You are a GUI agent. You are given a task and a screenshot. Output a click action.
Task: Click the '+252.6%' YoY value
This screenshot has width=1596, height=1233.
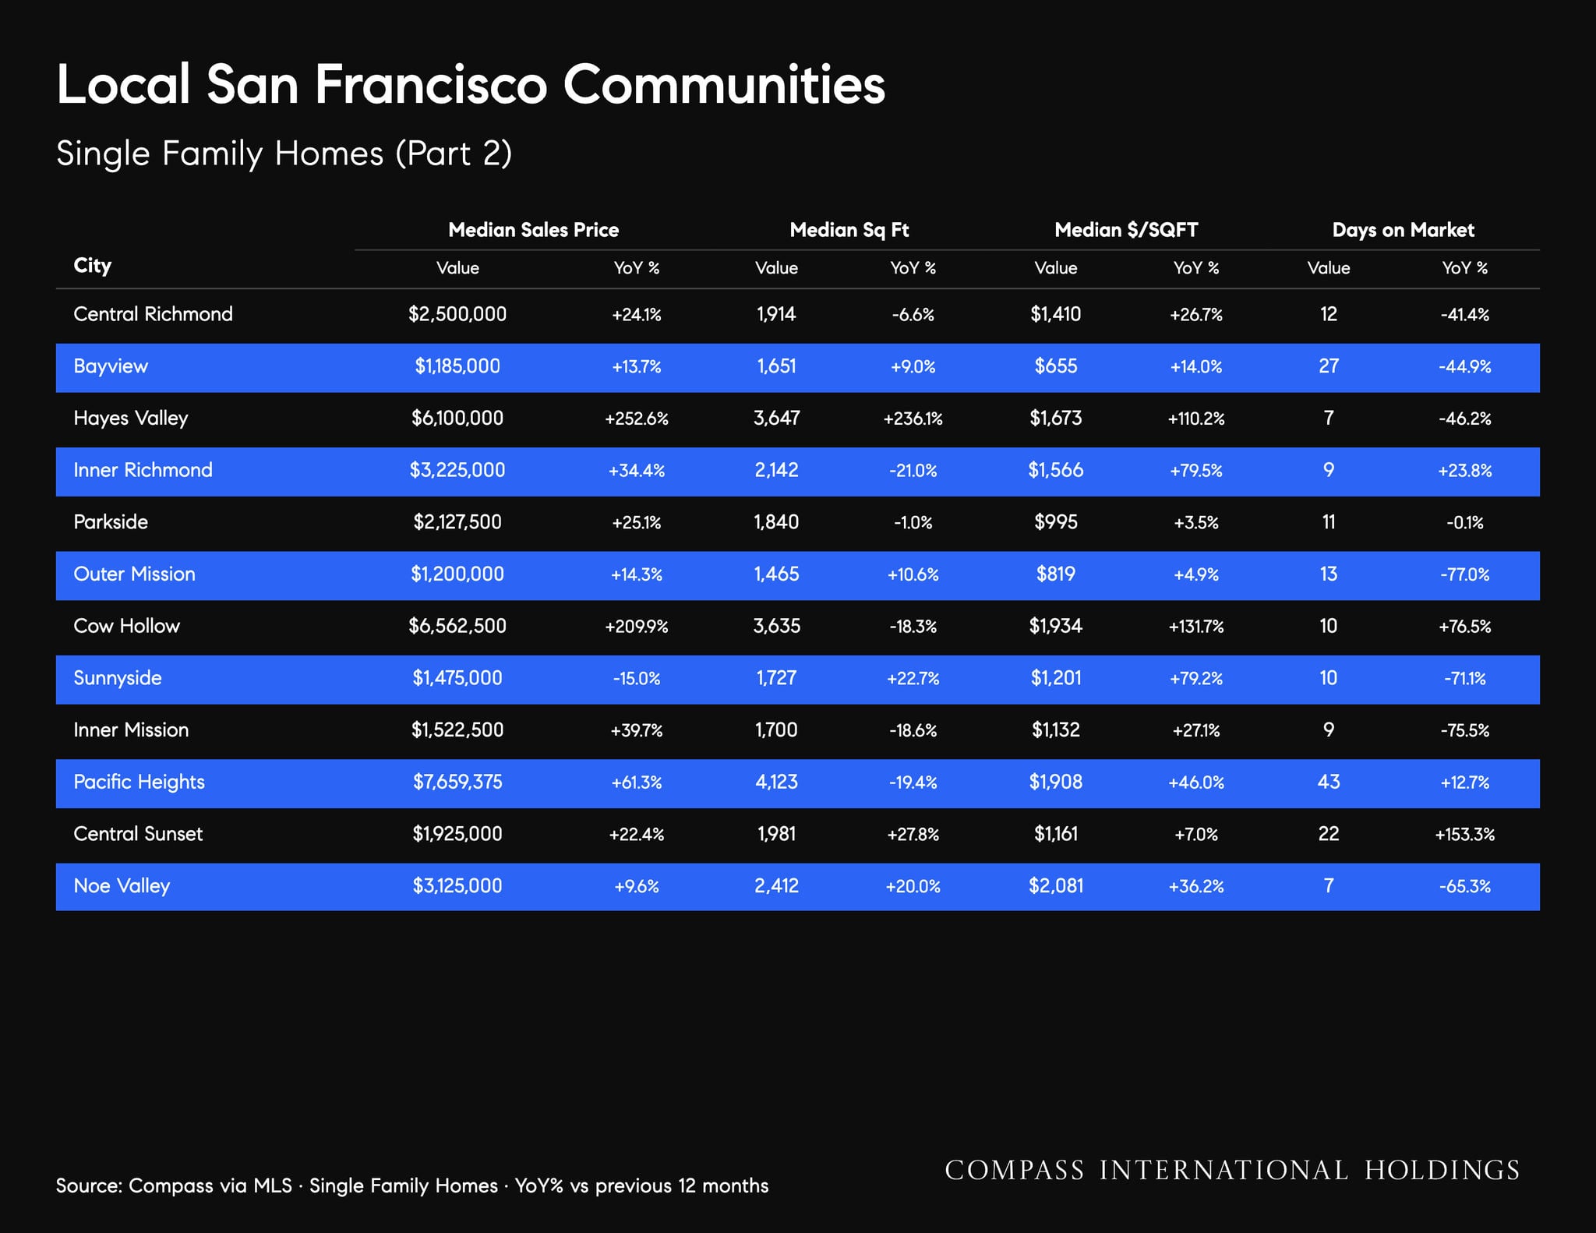637,419
